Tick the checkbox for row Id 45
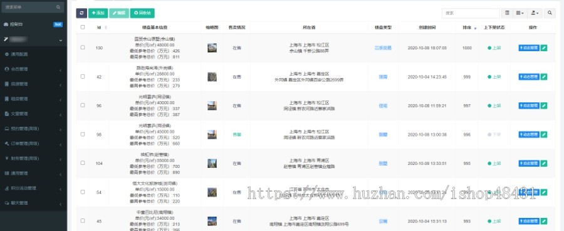 pos(83,220)
